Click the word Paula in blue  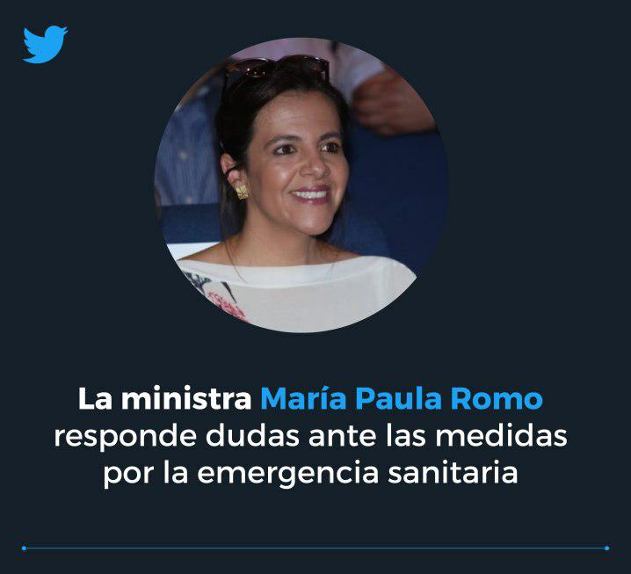398,399
